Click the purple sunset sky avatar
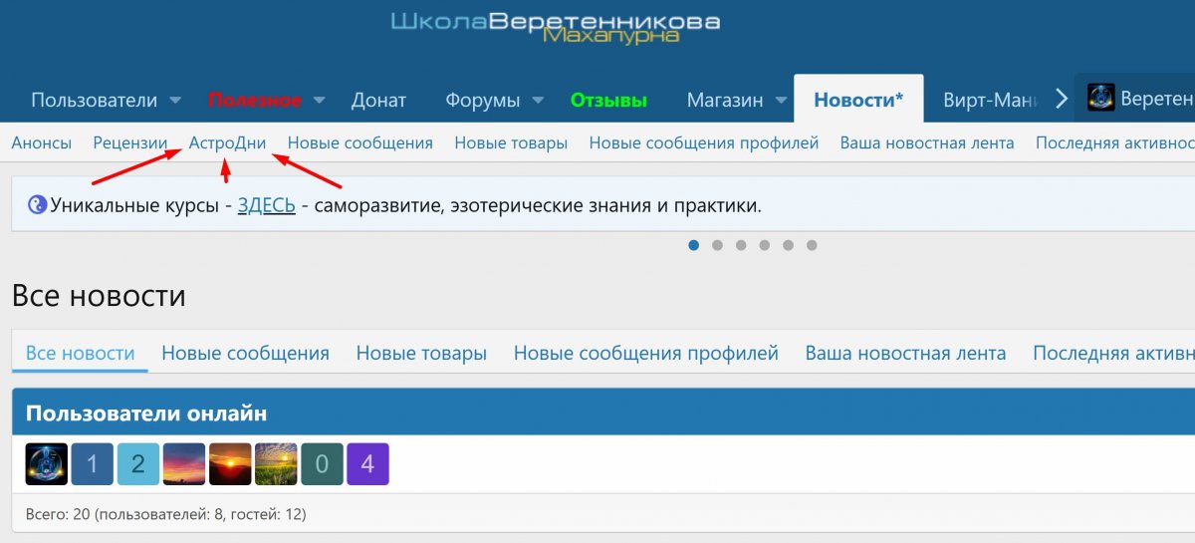 [x=184, y=464]
